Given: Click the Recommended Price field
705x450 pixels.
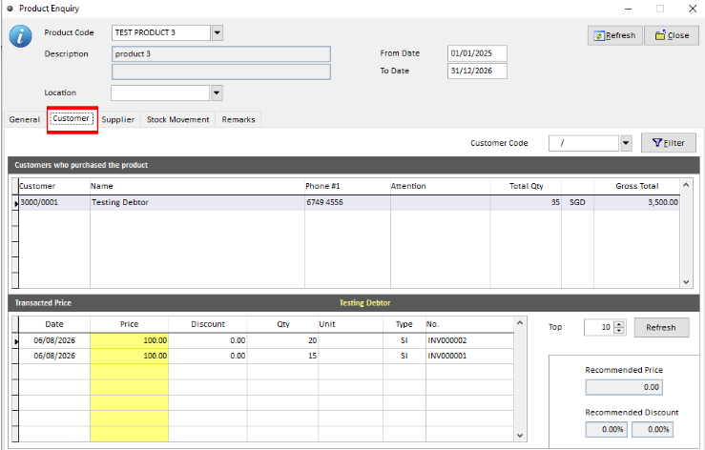Looking at the screenshot, I should [624, 387].
